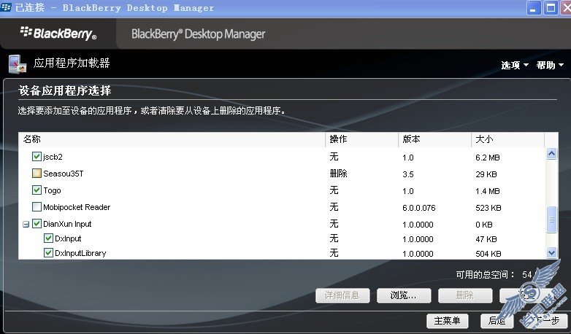
Task: Collapse the DianXun Input tree node
Action: [x=26, y=224]
